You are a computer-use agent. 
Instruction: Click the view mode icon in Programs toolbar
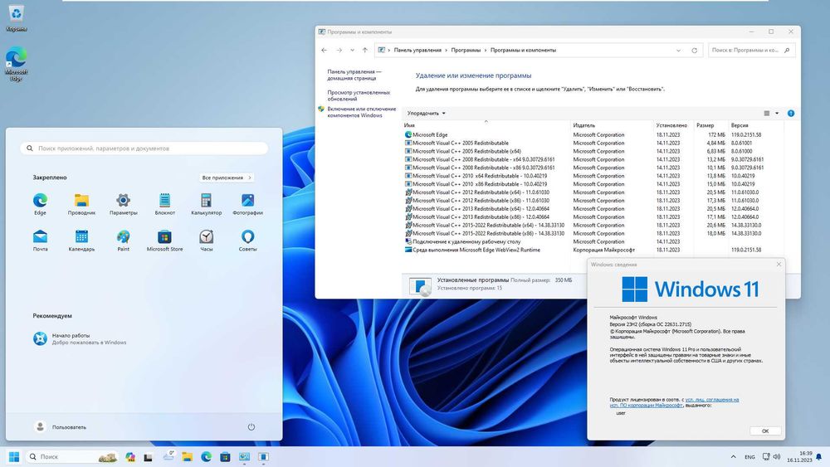coord(766,113)
